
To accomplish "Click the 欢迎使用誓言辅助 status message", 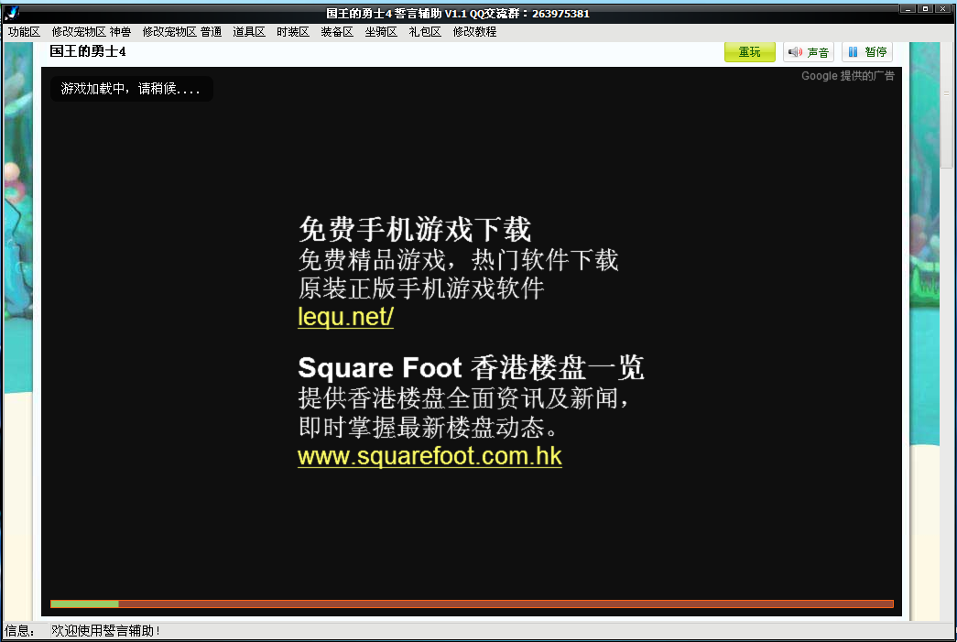I will tap(105, 630).
